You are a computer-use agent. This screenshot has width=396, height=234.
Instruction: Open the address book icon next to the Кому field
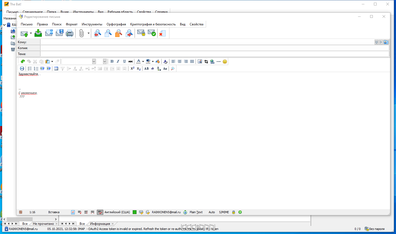point(386,42)
